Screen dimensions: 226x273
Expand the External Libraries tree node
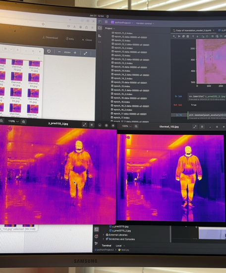103,235
